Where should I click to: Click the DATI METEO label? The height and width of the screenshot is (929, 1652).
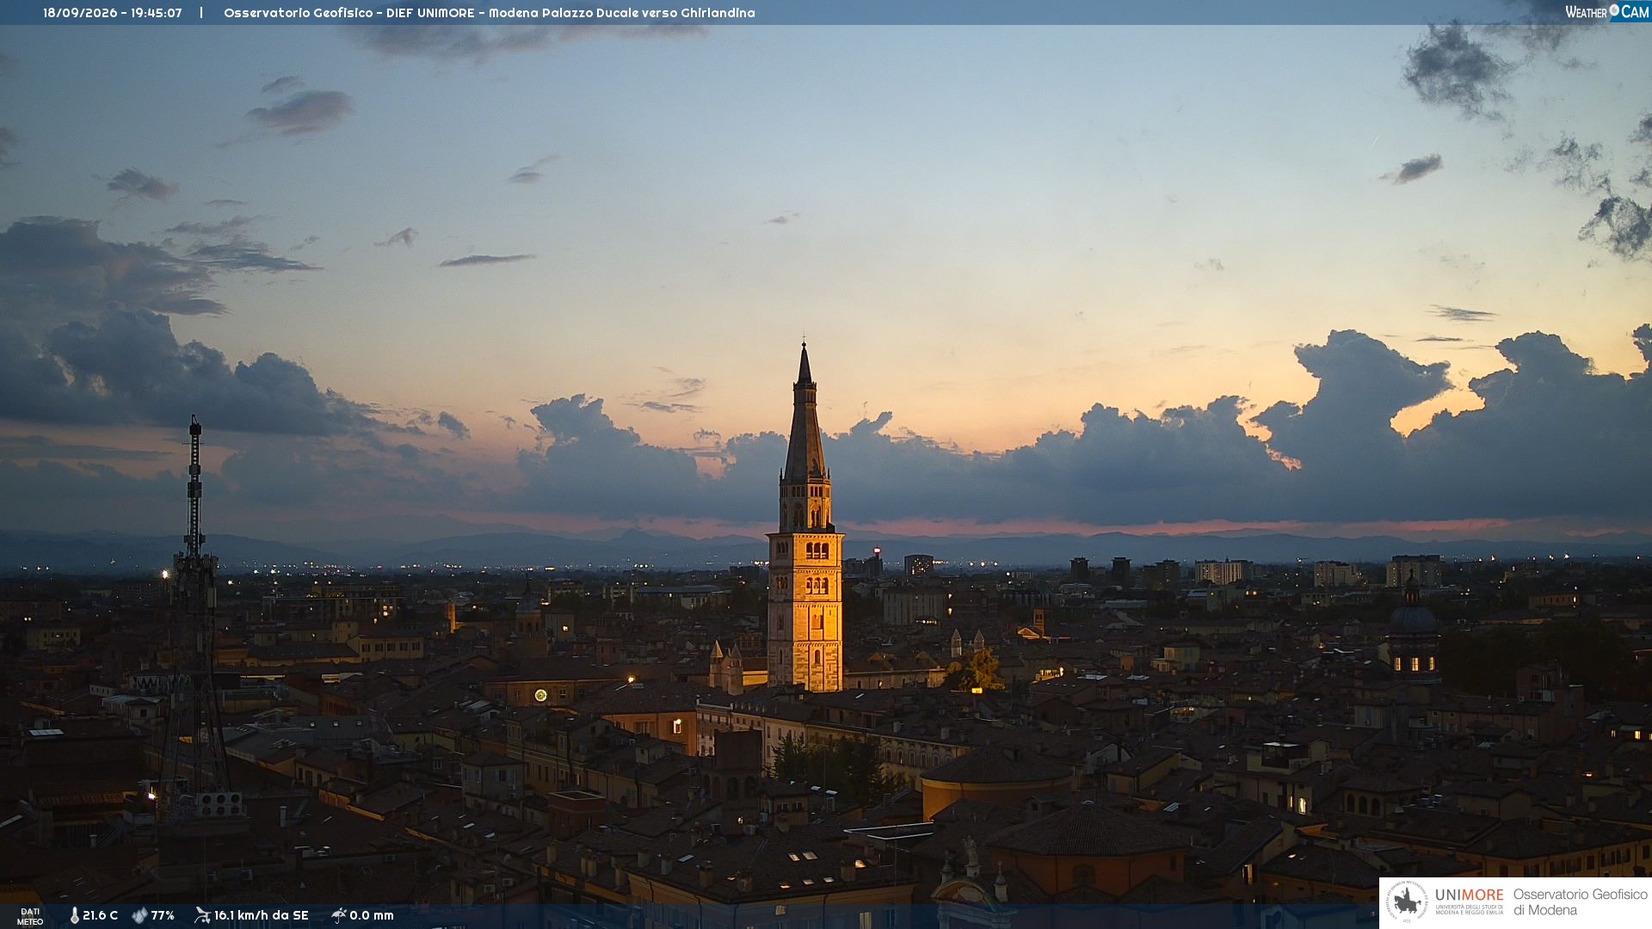coord(30,916)
